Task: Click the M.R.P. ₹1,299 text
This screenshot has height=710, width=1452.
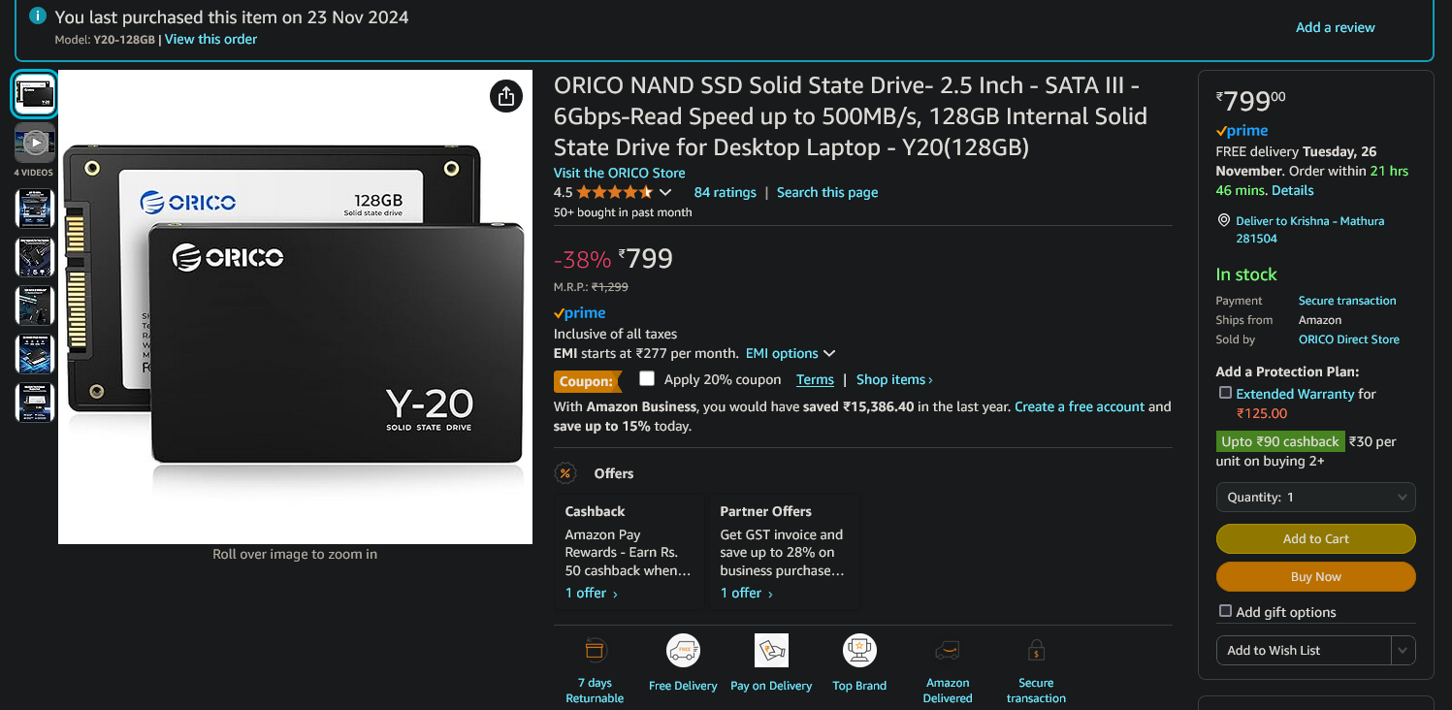Action: click(x=591, y=287)
